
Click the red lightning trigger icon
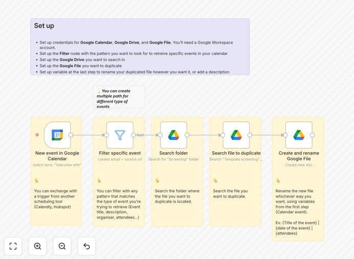coord(37,135)
